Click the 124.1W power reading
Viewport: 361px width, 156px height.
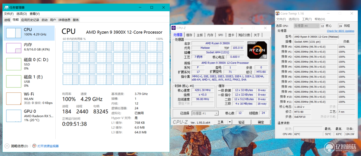(350, 134)
